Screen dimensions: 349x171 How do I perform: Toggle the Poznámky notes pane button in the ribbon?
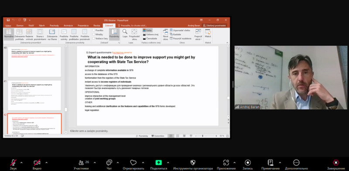click(114, 34)
